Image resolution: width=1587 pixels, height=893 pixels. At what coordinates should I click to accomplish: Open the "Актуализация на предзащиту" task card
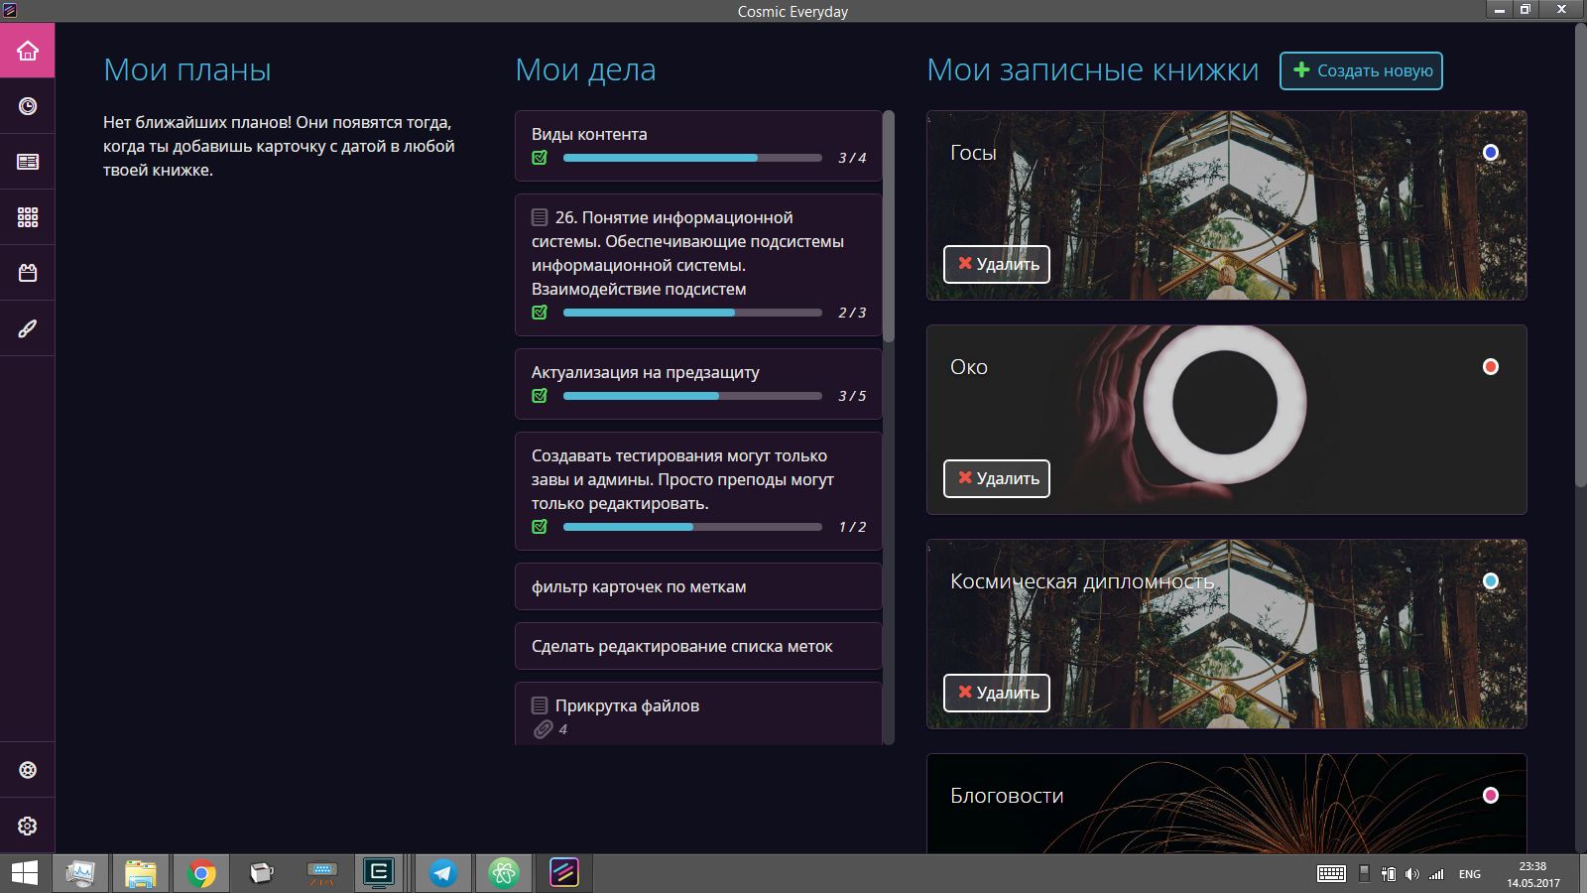(698, 384)
